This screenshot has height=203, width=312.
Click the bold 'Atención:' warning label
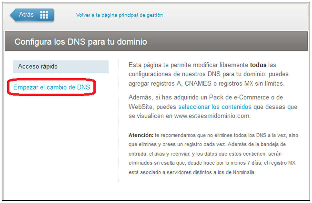pyautogui.click(x=141, y=135)
